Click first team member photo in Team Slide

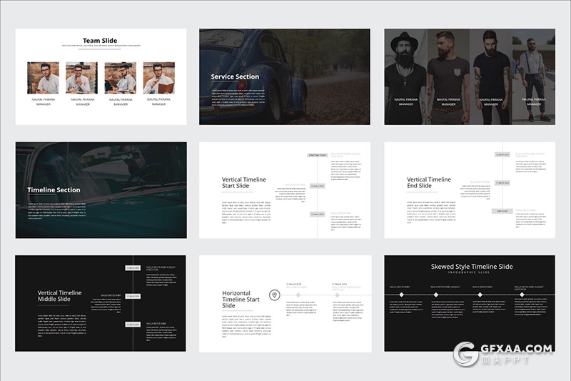click(43, 78)
